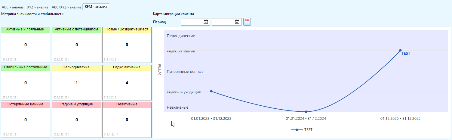The image size is (452, 140).
Task: Click the code text 113,112,111
Action: coord(111,135)
